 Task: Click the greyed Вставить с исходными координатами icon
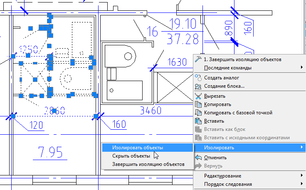tap(198, 138)
